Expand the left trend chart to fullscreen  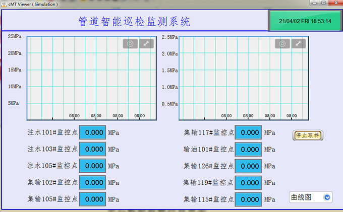coord(146,44)
